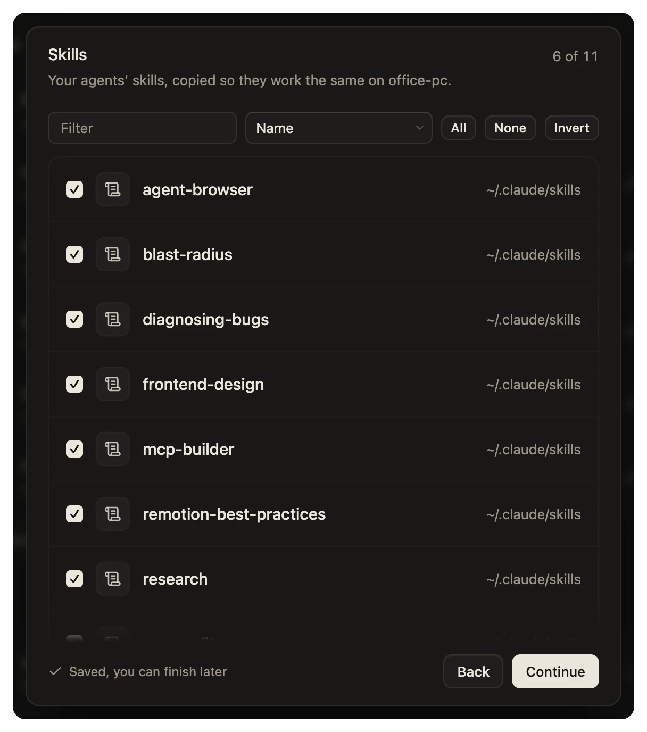The width and height of the screenshot is (647, 732).
Task: Select all skills with All button
Action: point(459,128)
